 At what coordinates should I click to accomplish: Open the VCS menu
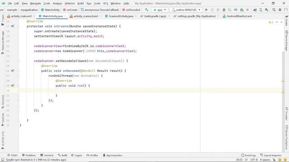[x=105, y=3]
